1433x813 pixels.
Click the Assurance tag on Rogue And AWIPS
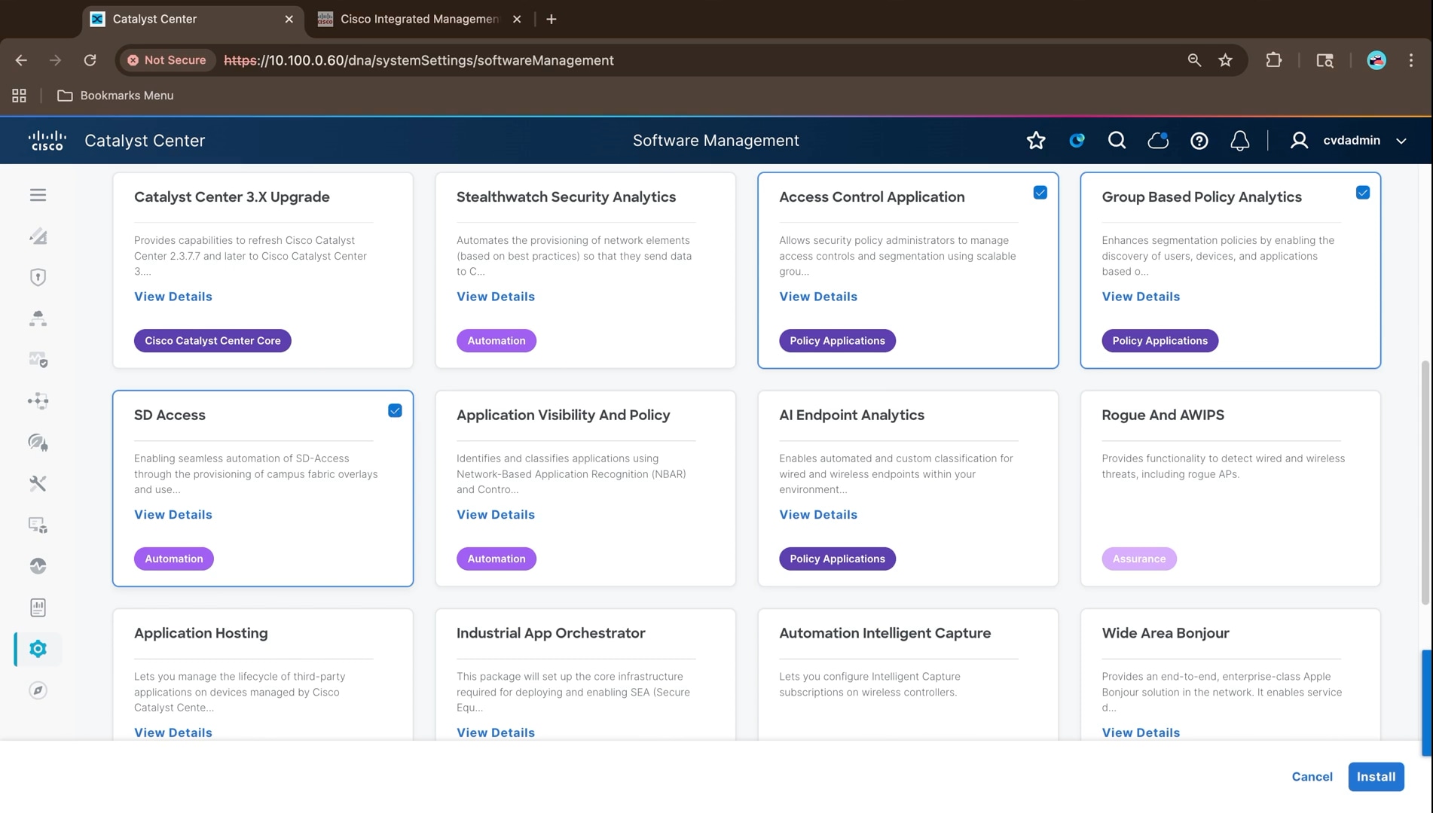coord(1138,559)
